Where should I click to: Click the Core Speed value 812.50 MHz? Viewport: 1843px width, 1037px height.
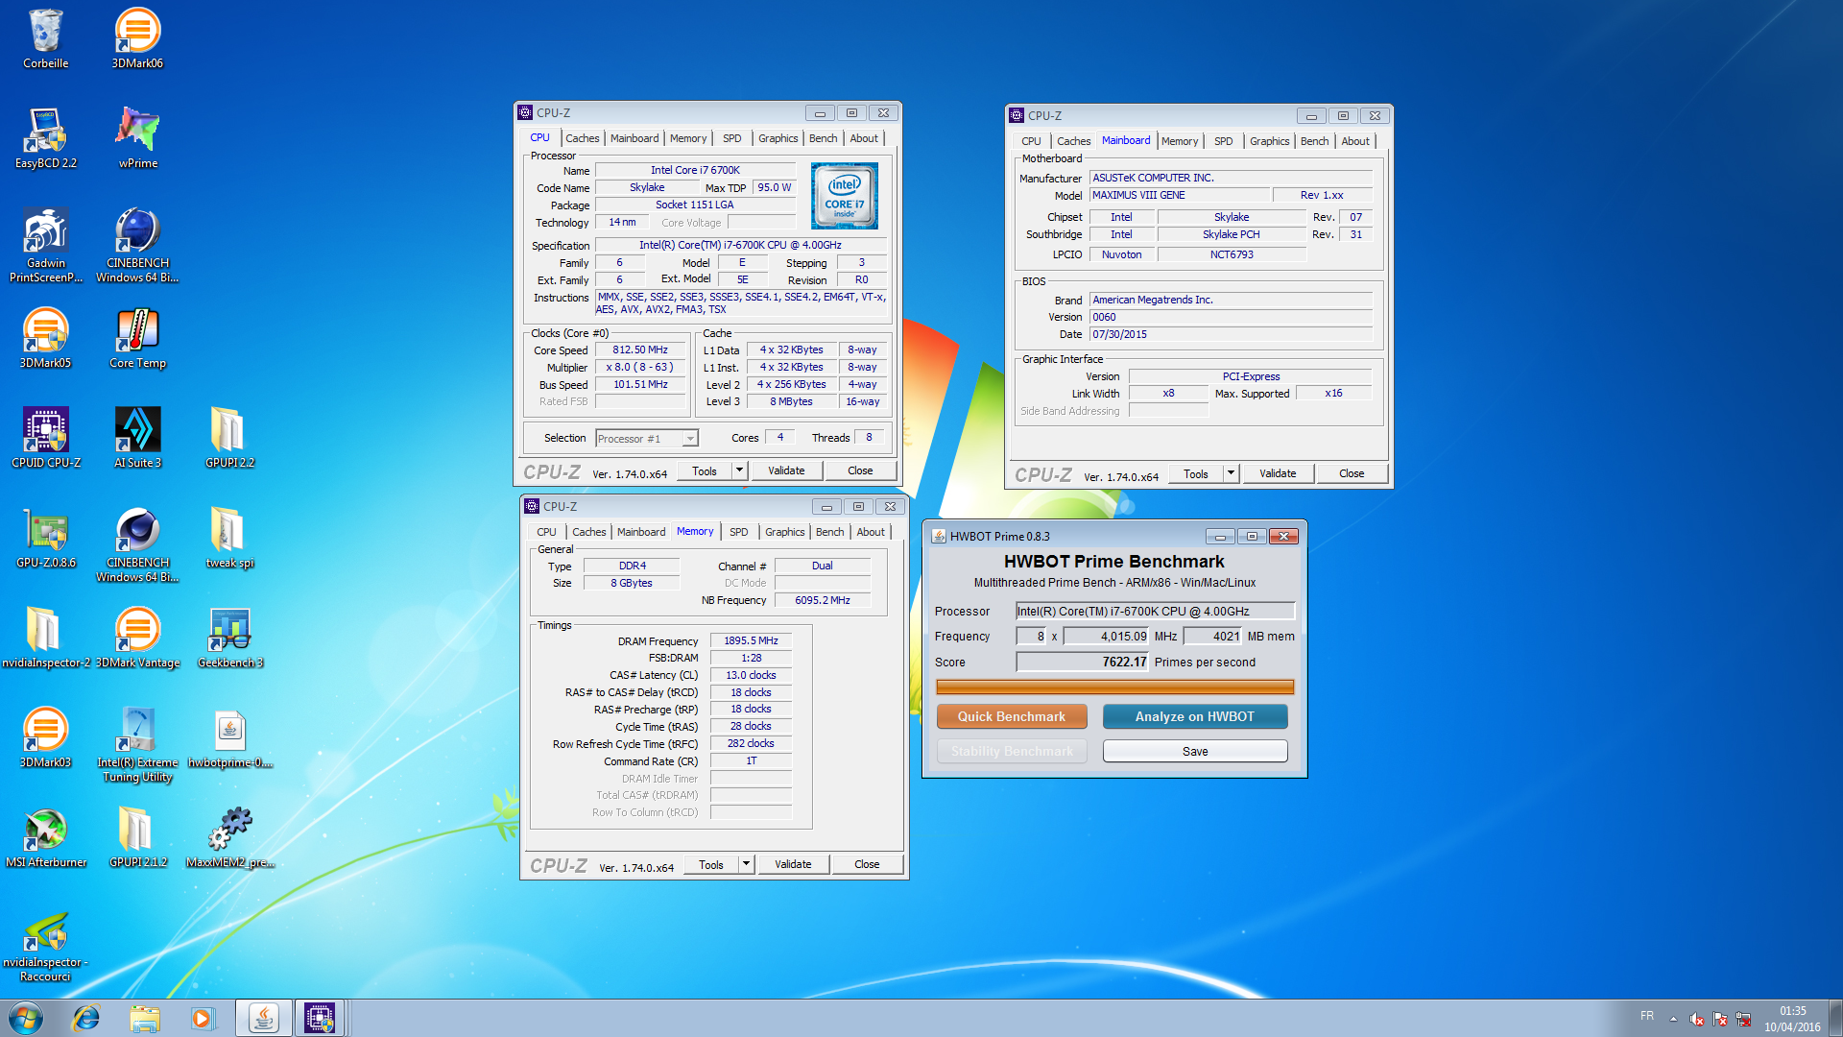point(640,350)
